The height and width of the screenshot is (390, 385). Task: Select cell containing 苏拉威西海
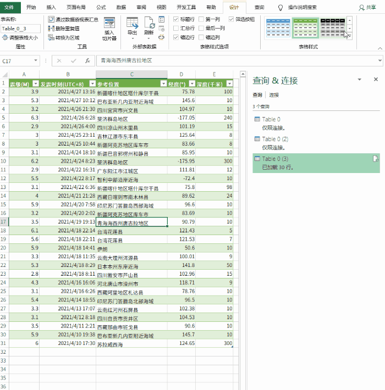point(131,343)
